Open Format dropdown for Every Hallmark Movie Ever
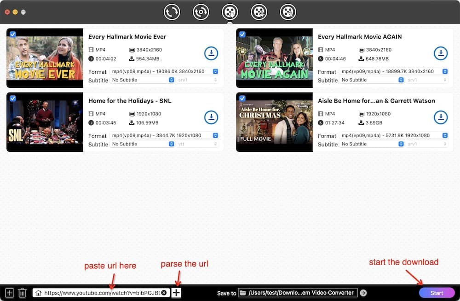The height and width of the screenshot is (301, 460). pyautogui.click(x=164, y=71)
